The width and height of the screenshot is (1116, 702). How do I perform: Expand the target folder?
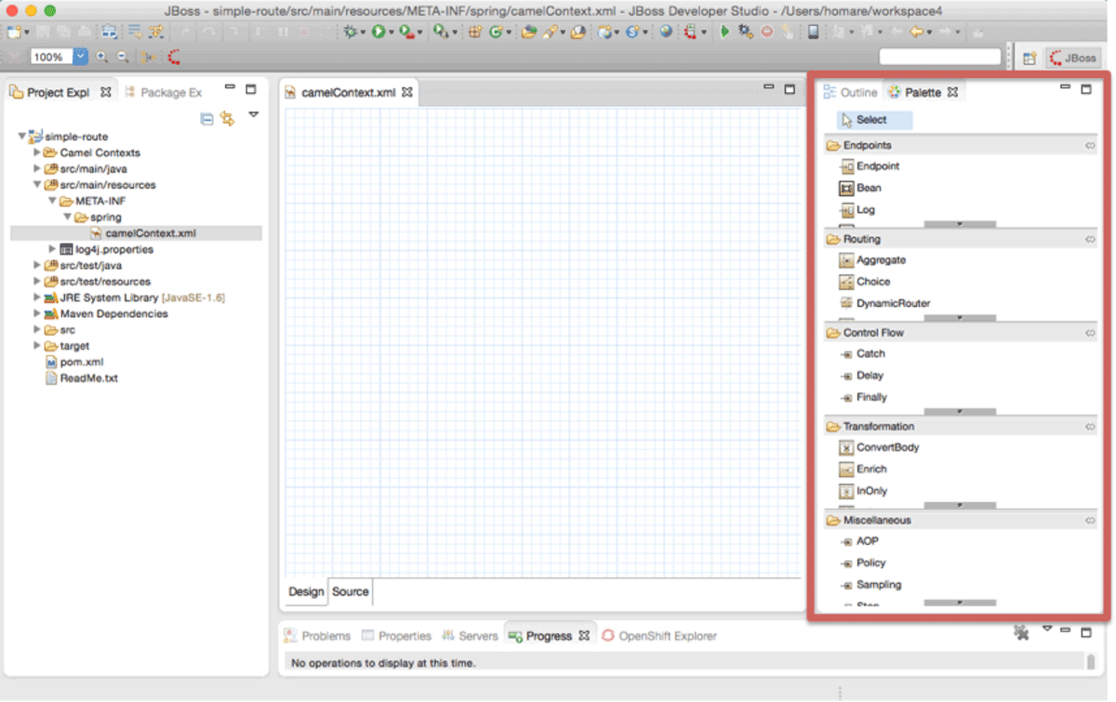click(x=37, y=346)
